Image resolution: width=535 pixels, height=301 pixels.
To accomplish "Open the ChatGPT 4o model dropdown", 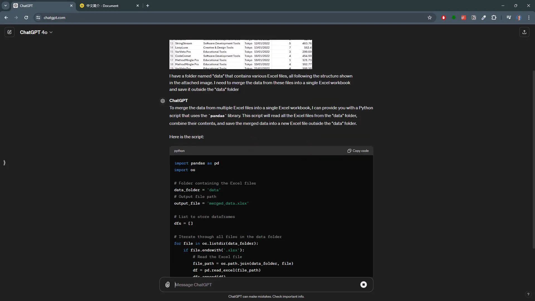I will (37, 32).
